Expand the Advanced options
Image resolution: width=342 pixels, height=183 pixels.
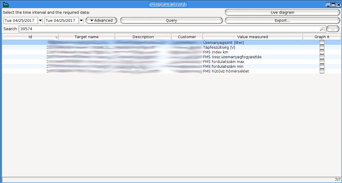[x=101, y=21]
